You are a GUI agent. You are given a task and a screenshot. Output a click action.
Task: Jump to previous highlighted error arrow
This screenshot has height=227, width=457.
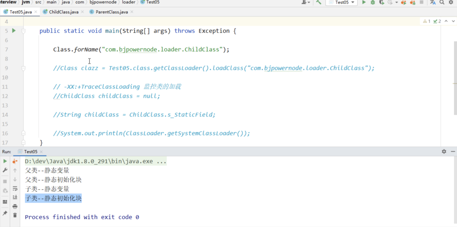click(x=446, y=21)
